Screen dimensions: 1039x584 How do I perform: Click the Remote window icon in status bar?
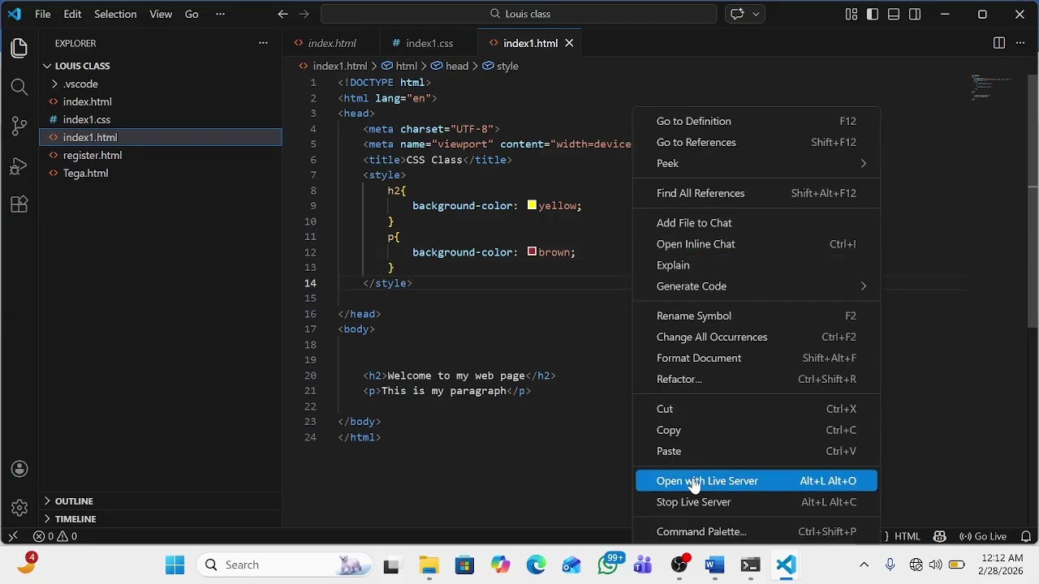click(13, 536)
